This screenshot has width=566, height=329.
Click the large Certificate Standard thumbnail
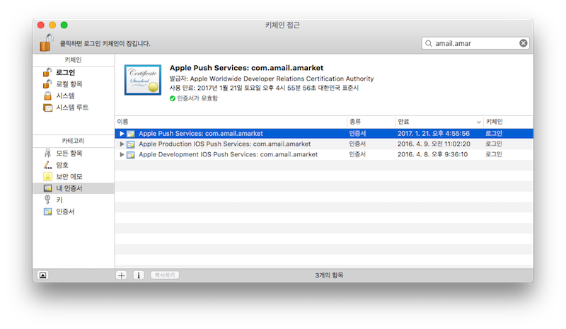[143, 80]
